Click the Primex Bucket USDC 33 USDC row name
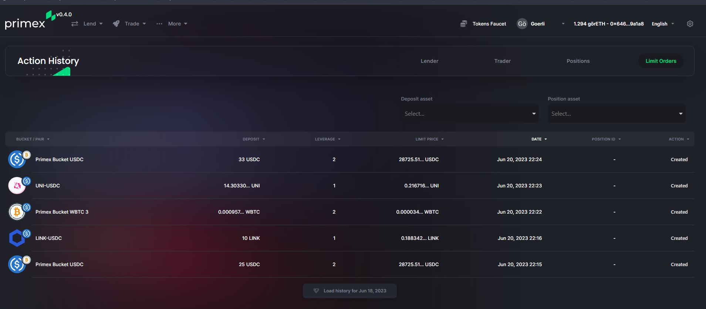The height and width of the screenshot is (309, 706). (x=60, y=159)
